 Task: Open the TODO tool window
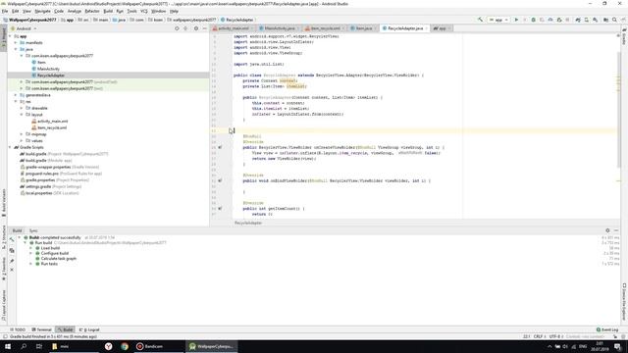[x=18, y=329]
